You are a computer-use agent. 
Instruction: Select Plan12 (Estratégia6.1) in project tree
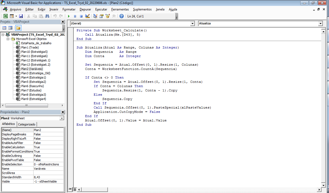tap(36, 60)
